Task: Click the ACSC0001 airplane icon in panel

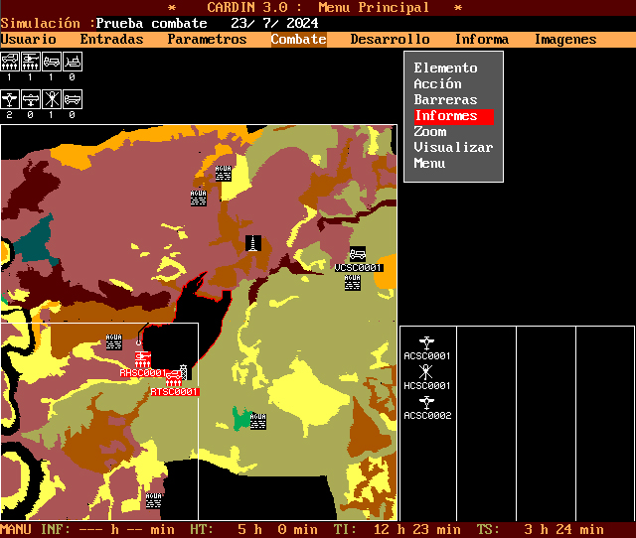Action: pyautogui.click(x=426, y=342)
